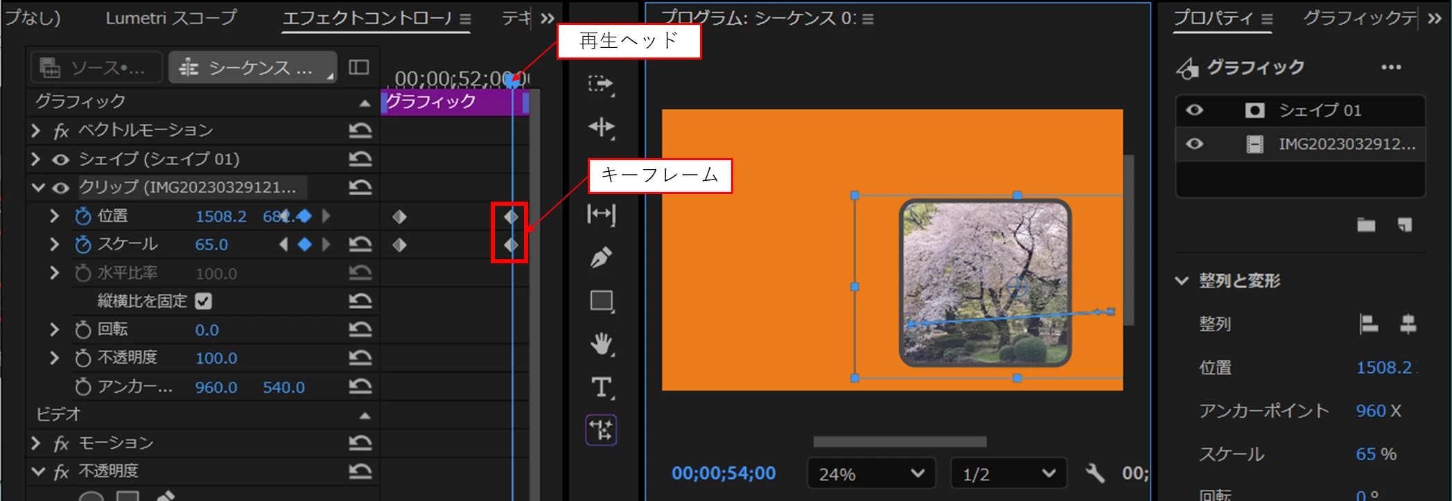Click the ソース clip button
This screenshot has height=501, width=1452.
pos(96,67)
